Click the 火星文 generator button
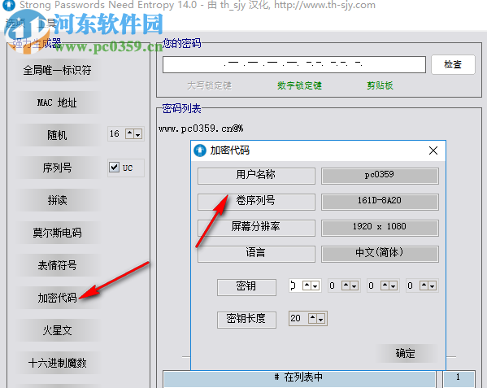 pyautogui.click(x=57, y=330)
